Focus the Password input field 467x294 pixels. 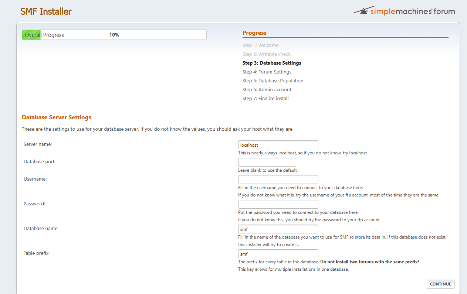278,204
